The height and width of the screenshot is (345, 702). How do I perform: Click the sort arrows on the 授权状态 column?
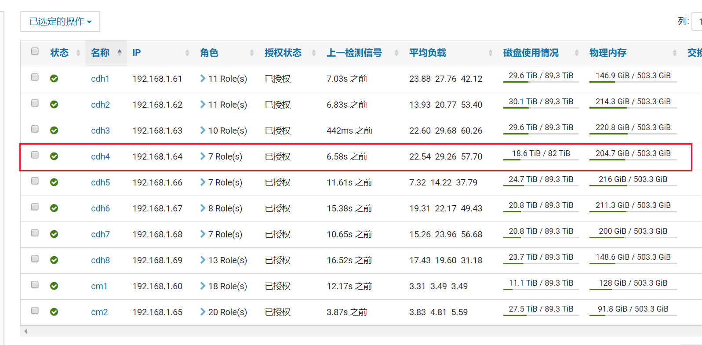point(314,53)
